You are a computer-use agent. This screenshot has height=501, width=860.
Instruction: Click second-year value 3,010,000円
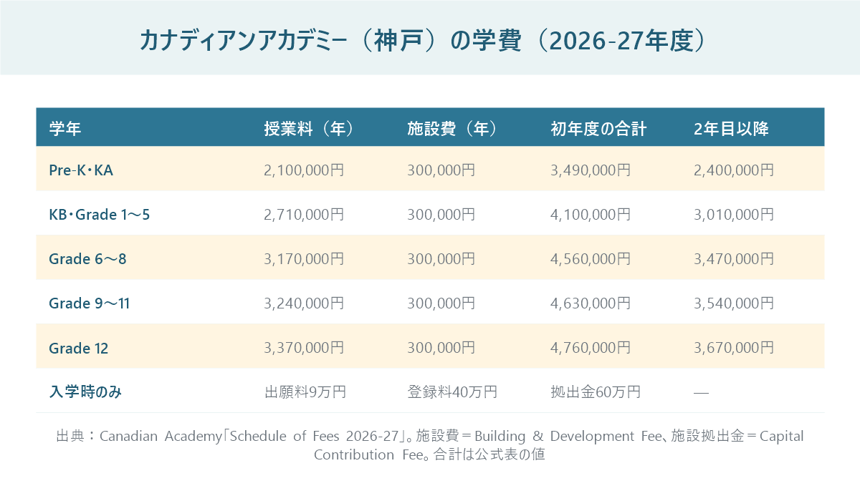click(734, 215)
